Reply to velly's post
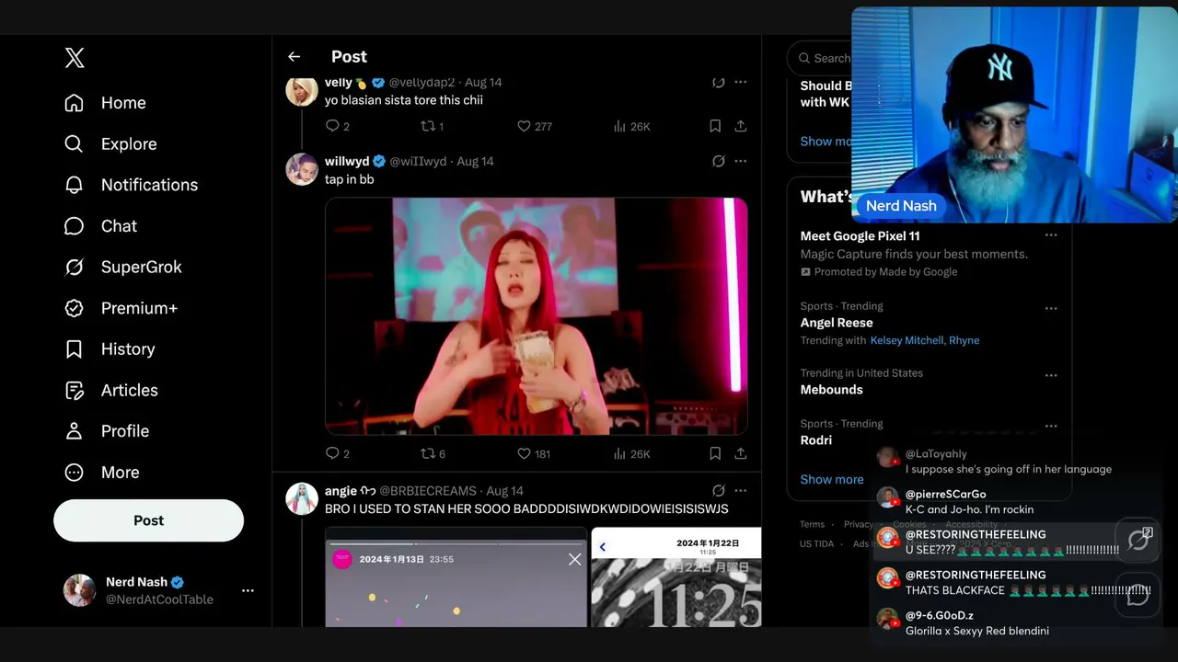The width and height of the screenshot is (1178, 662). coord(338,126)
